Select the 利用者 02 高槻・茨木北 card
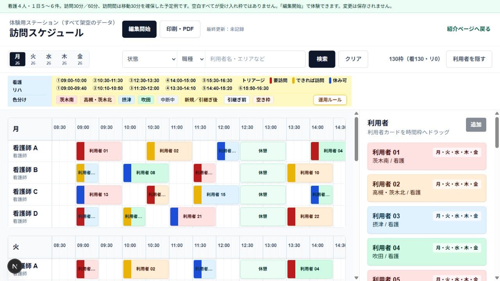 (427, 188)
